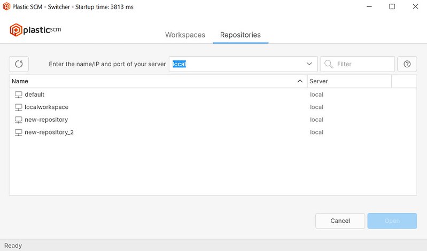
Task: Click the server name/IP prompt label
Action: click(107, 64)
